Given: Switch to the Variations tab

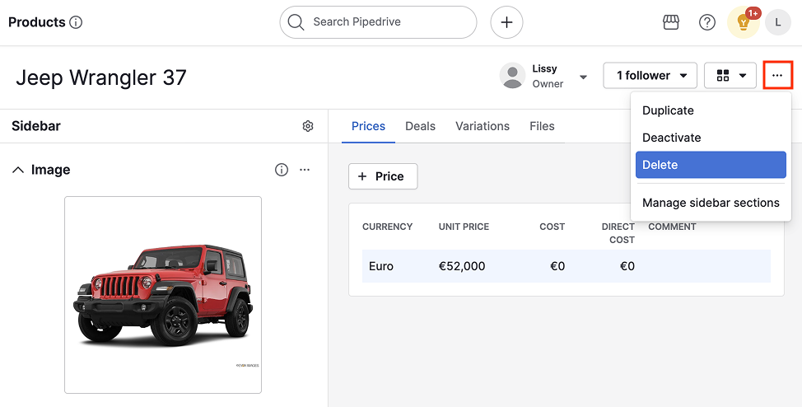Looking at the screenshot, I should 483,126.
